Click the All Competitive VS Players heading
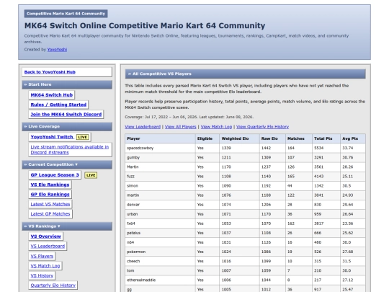This screenshot has height=292, width=389. pyautogui.click(x=246, y=74)
